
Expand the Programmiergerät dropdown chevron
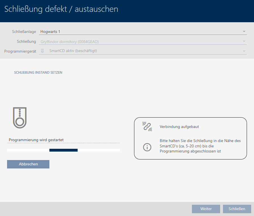click(244, 51)
